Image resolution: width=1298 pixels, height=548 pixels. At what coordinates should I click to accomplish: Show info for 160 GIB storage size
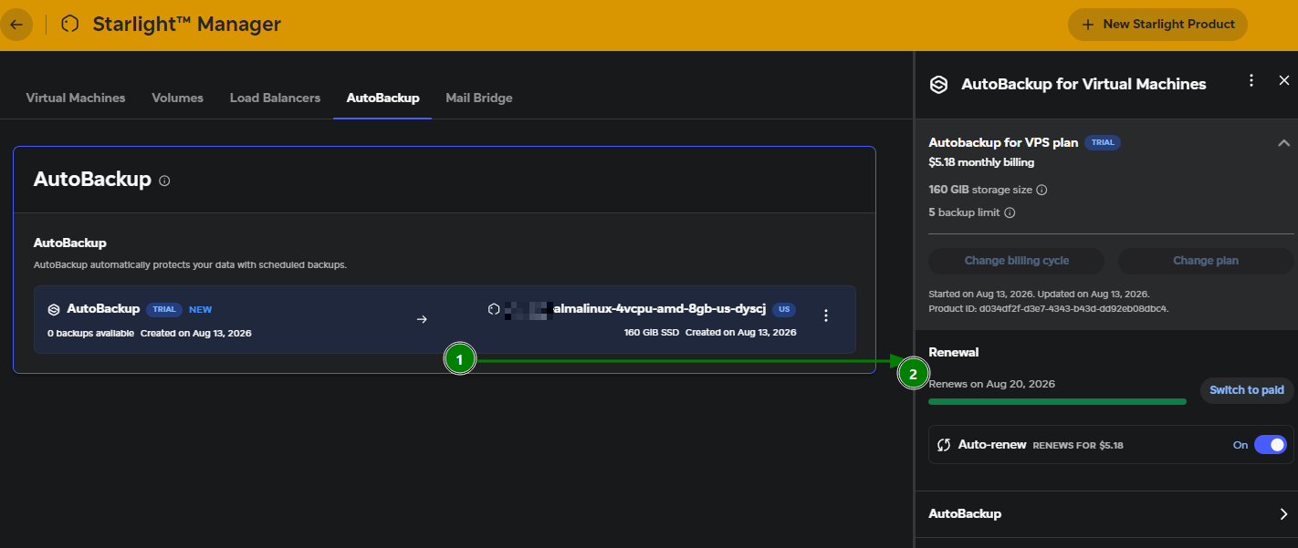tap(1042, 191)
